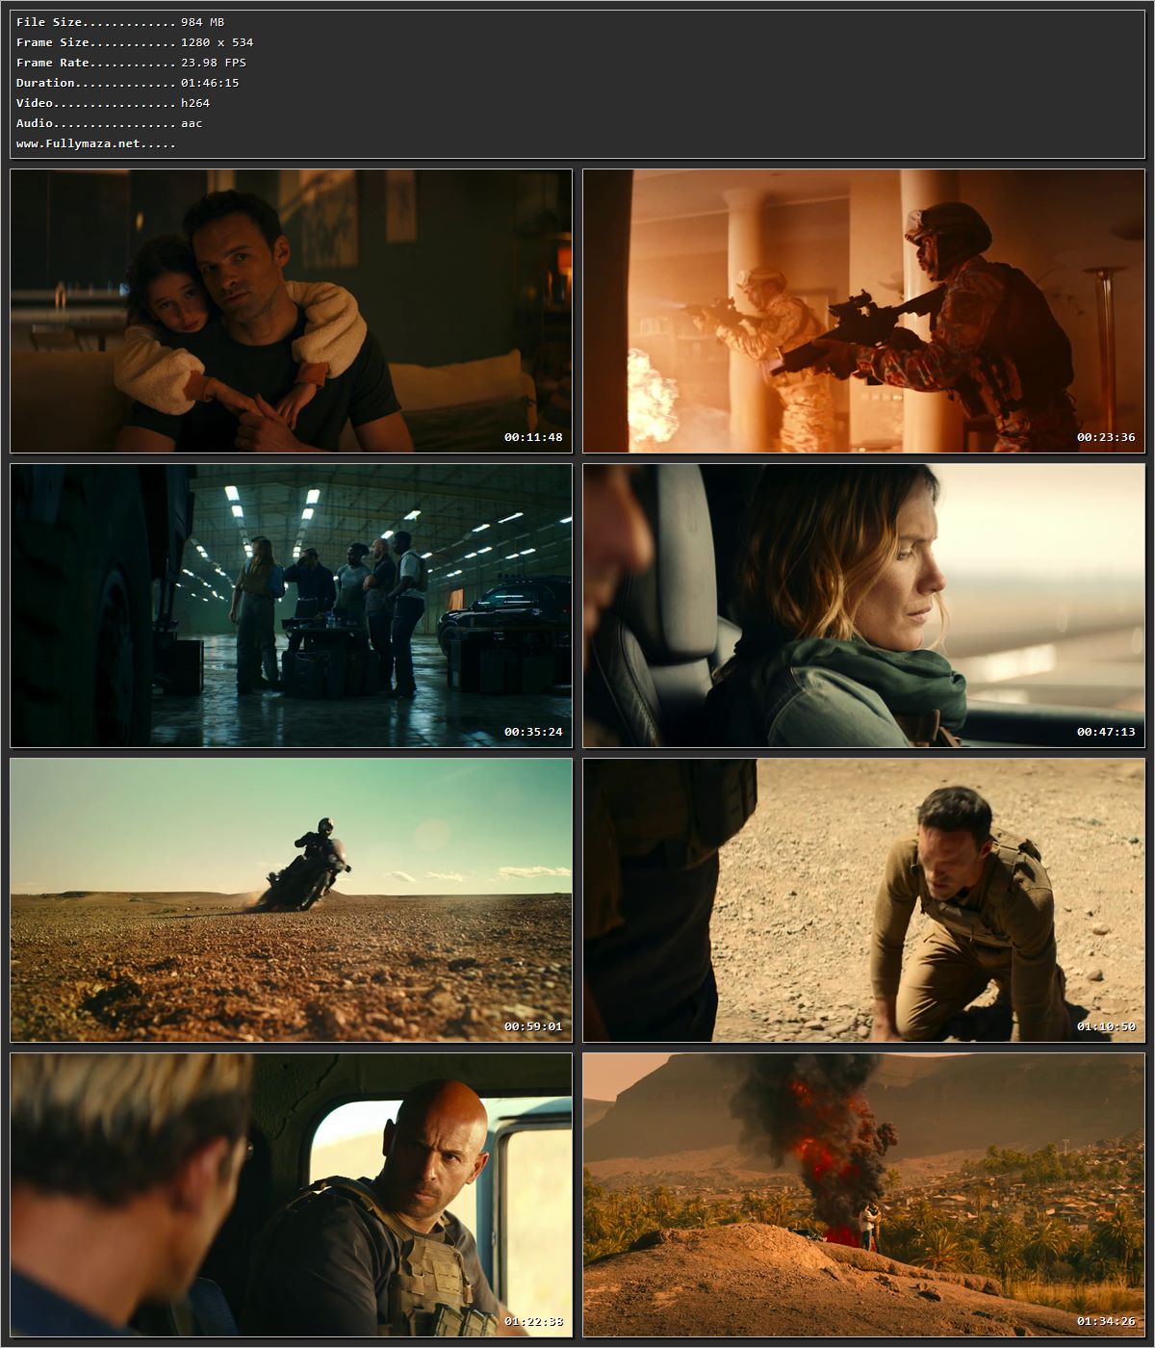Select the Duration value 01:46:15
The width and height of the screenshot is (1155, 1348).
(x=210, y=83)
